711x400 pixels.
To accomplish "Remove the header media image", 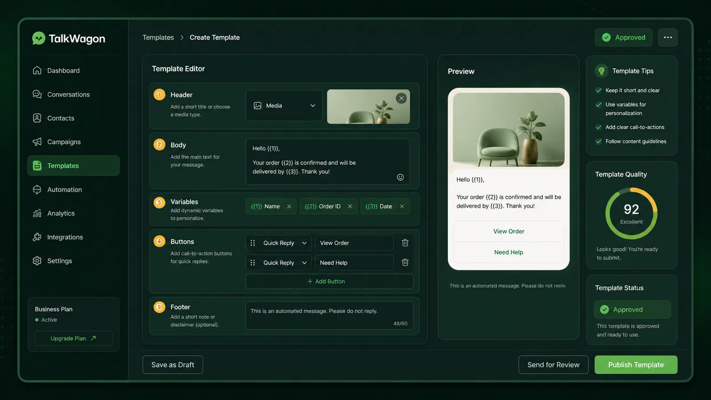I will [x=401, y=98].
